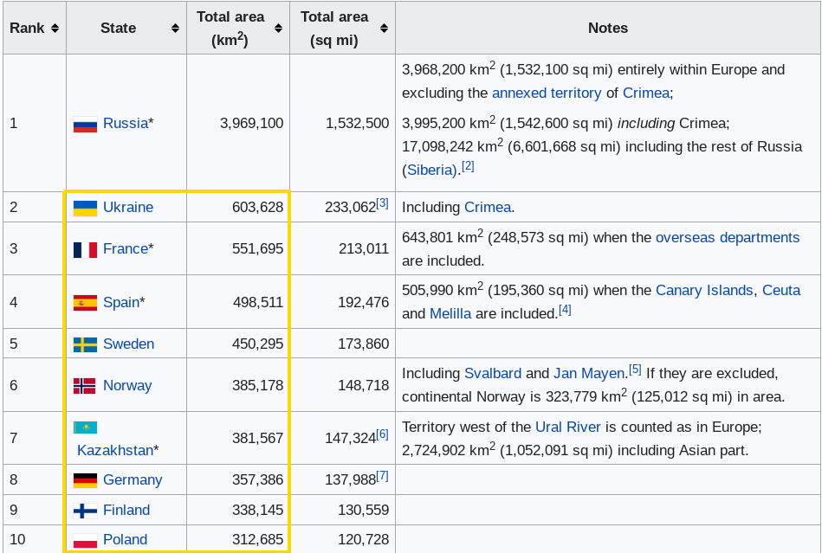Select Sweden's area value 450,295
This screenshot has height=553, width=822.
[x=257, y=344]
